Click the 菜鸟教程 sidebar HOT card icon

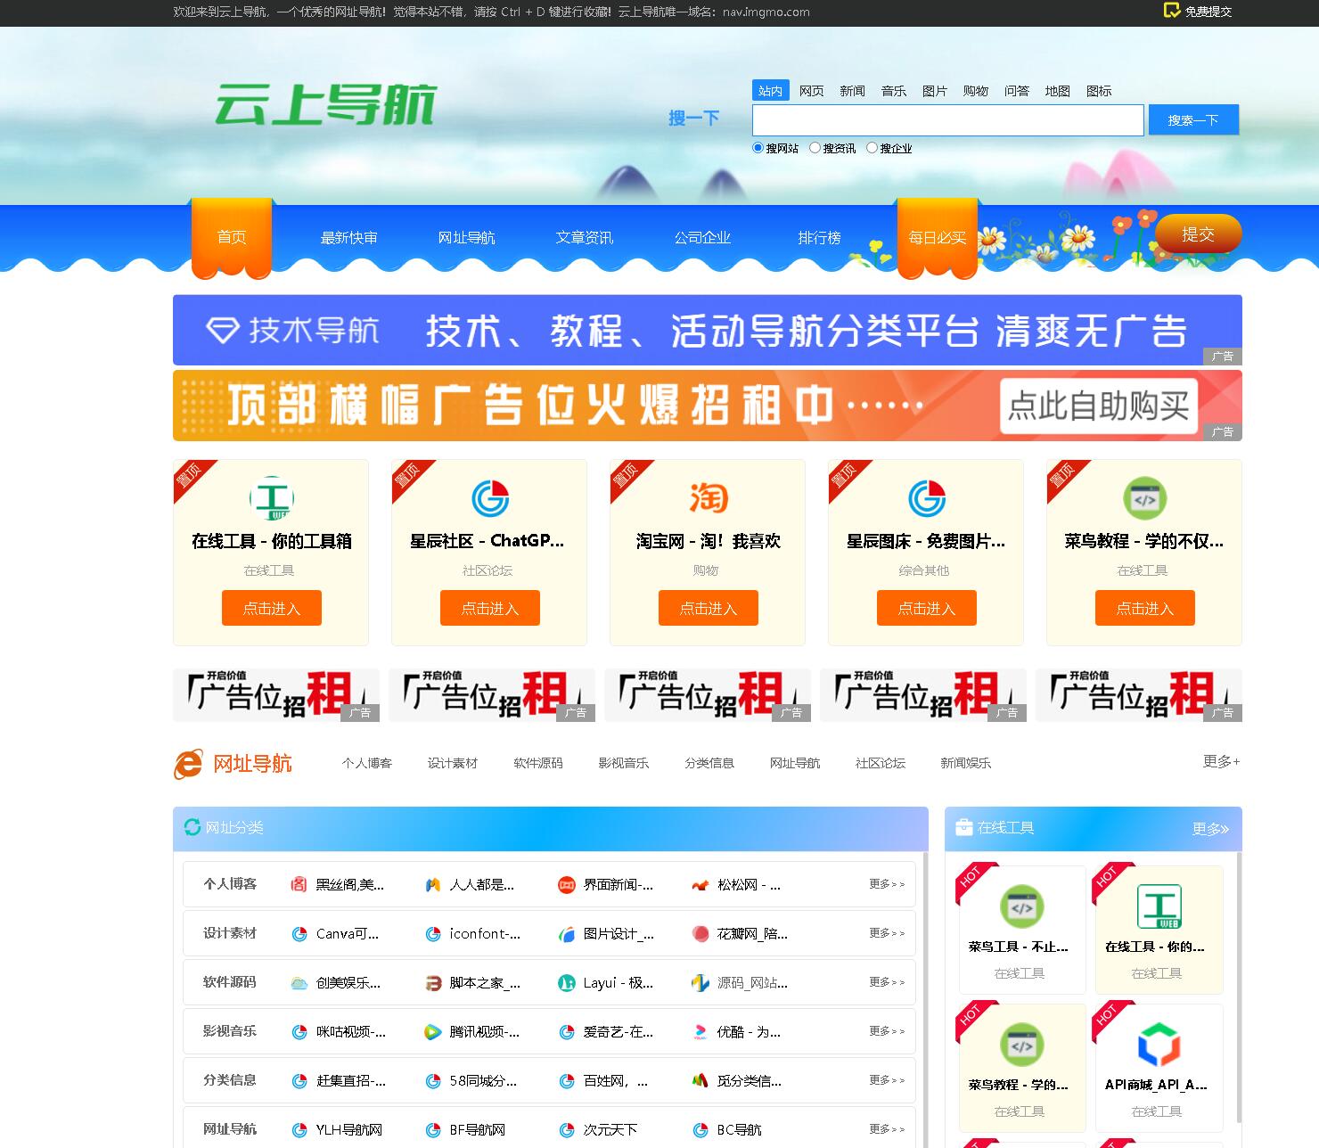click(x=1021, y=1045)
